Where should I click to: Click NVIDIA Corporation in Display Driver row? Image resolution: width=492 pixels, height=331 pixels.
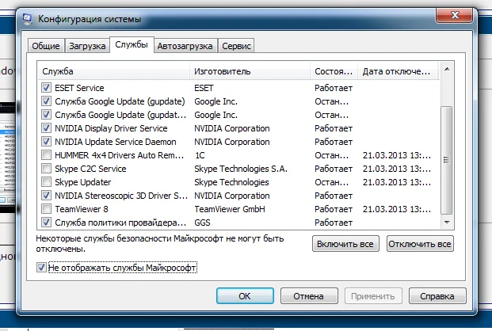pos(232,128)
